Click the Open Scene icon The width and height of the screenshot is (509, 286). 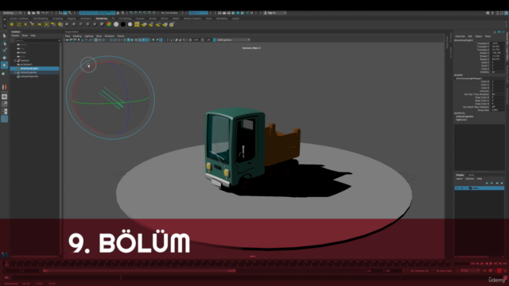[33, 13]
